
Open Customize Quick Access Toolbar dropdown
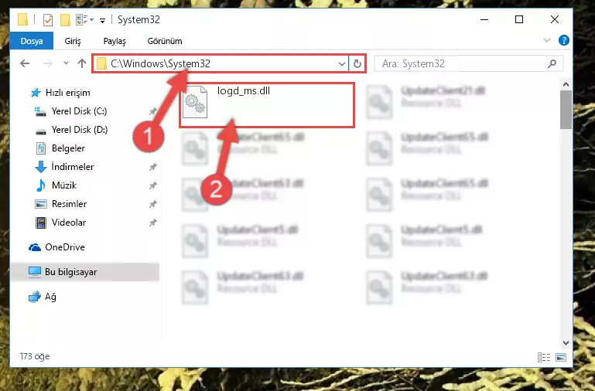tap(102, 20)
